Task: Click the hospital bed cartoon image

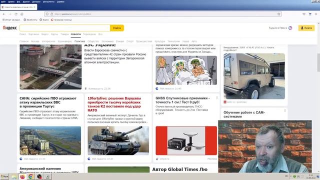Action: point(186,70)
